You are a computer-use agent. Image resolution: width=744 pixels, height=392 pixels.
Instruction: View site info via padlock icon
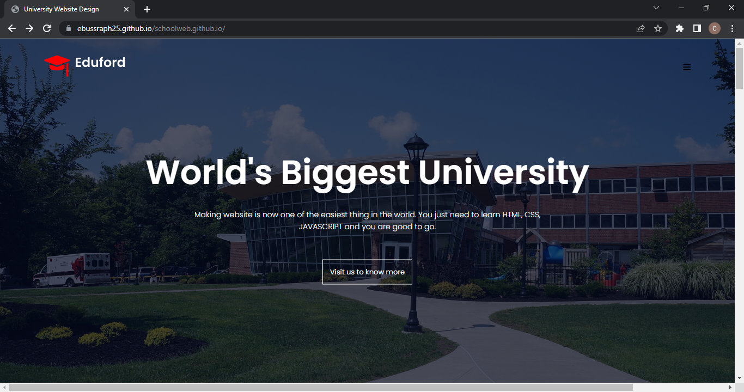(69, 28)
